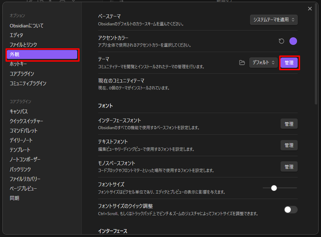Open the エディタ settings tab

click(16, 35)
